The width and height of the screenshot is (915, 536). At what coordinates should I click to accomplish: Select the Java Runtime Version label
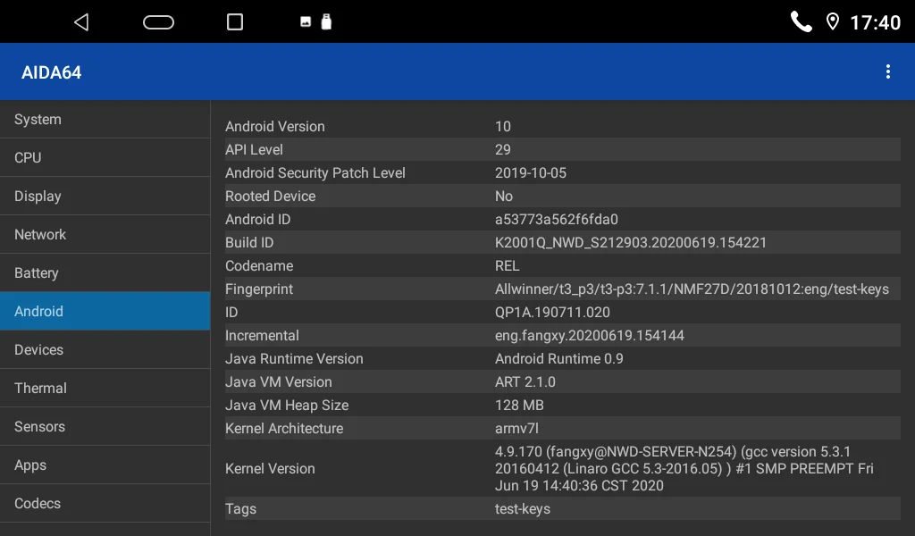[294, 359]
